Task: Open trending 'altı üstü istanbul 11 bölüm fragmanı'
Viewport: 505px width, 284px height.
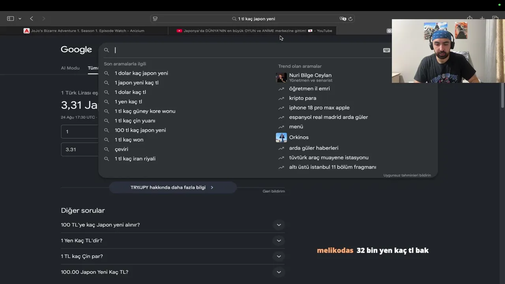Action: (x=333, y=167)
